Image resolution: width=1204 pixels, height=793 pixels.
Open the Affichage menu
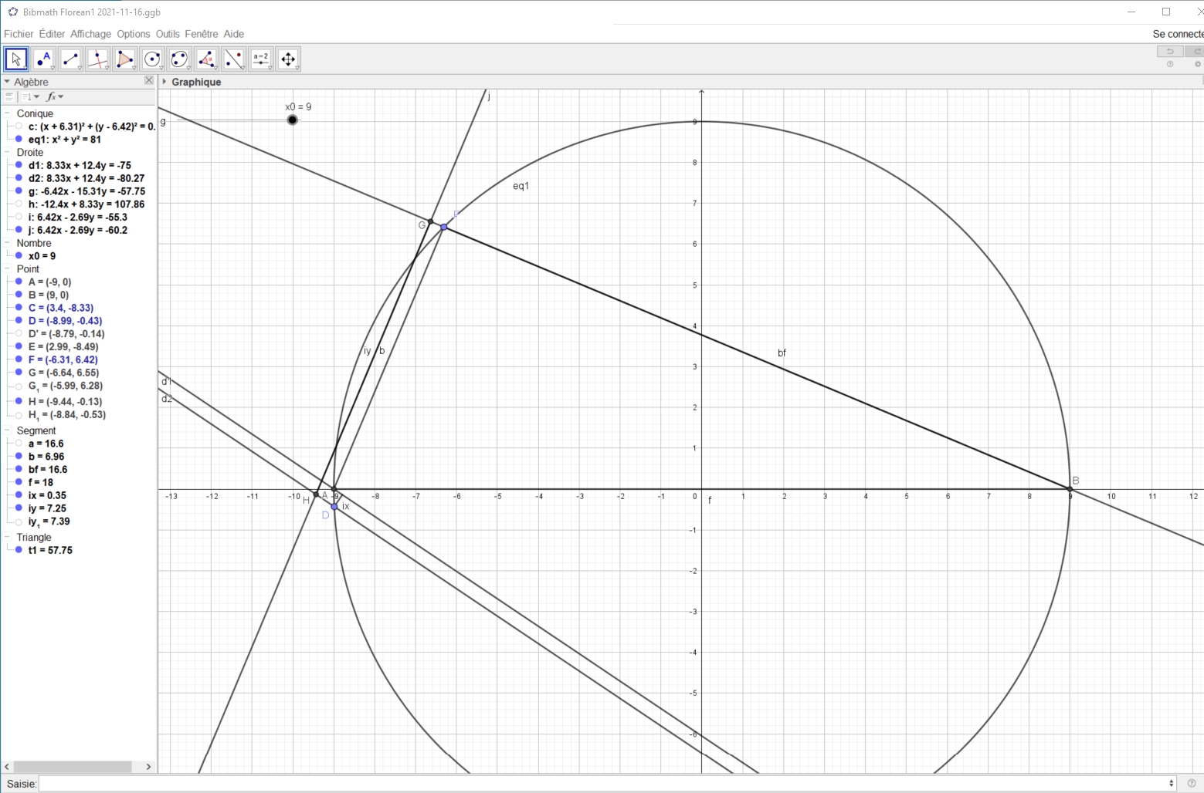point(90,34)
